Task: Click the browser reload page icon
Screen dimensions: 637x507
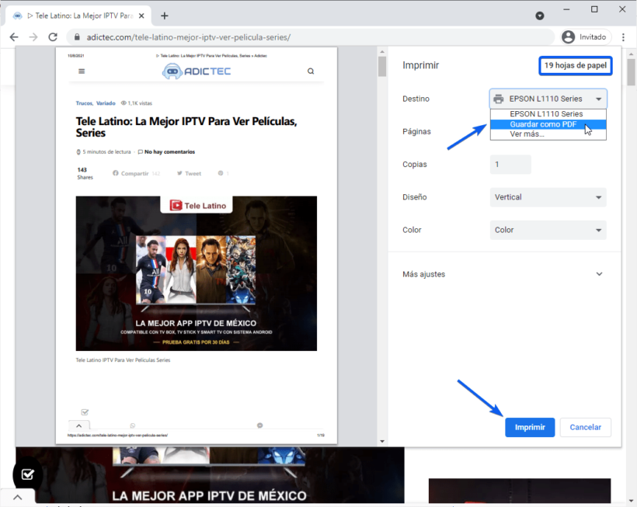Action: [53, 37]
